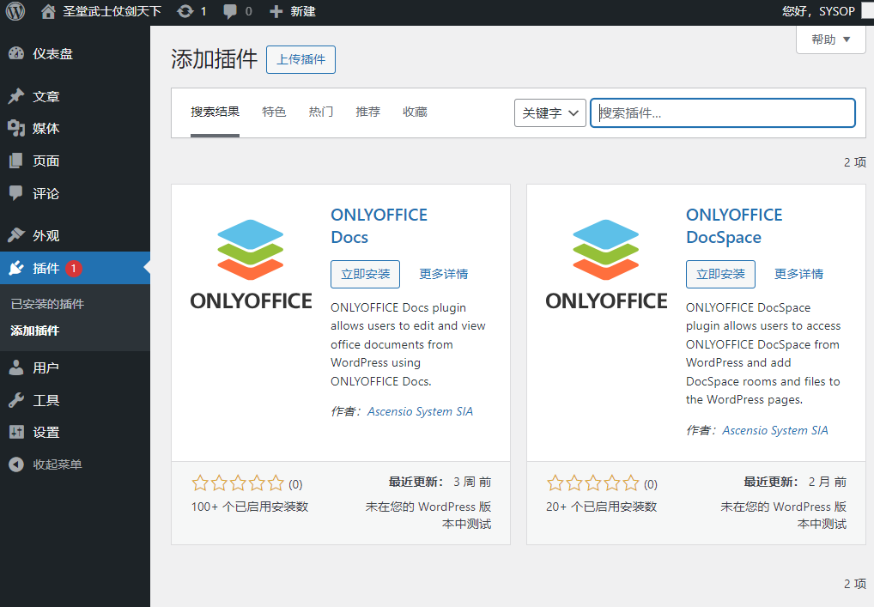Click the plus icon for 新建
874x607 pixels.
pyautogui.click(x=276, y=11)
